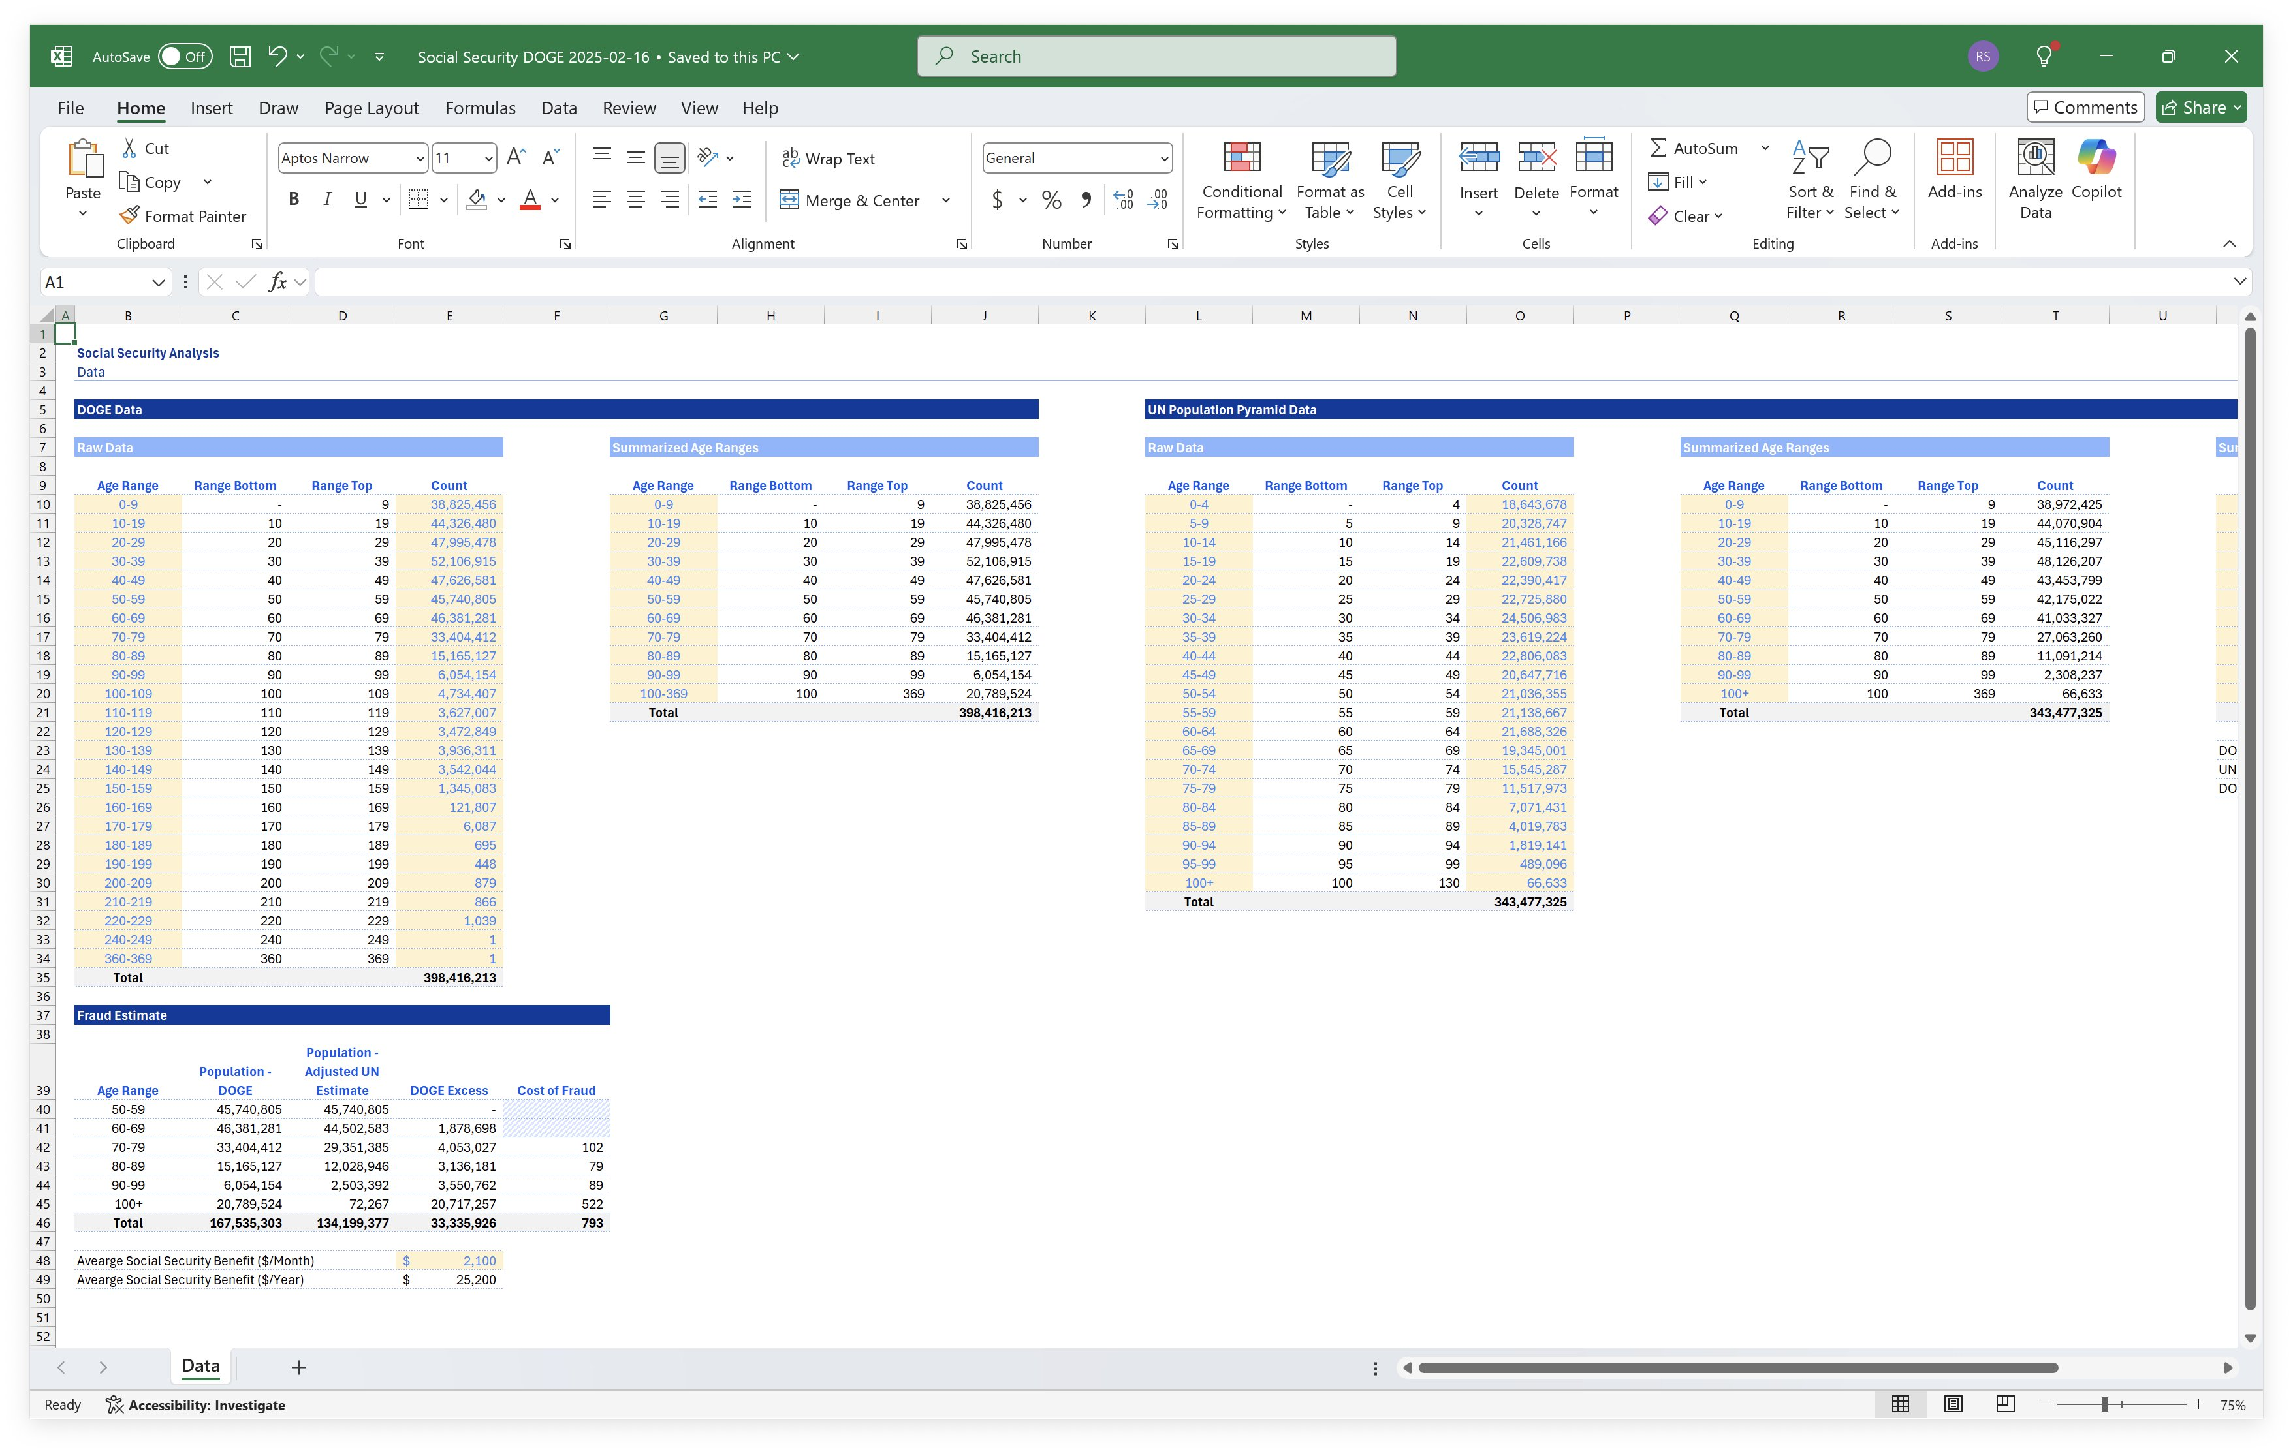This screenshot has width=2293, height=1454.
Task: Click the Increase Indent icon
Action: click(742, 199)
